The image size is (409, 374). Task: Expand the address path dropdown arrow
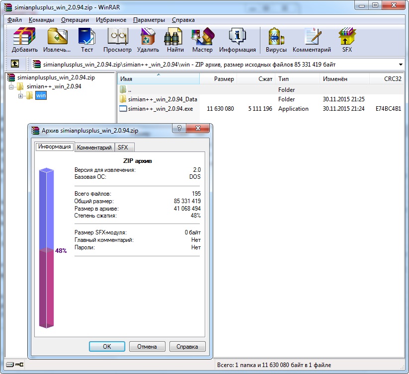tap(401, 65)
